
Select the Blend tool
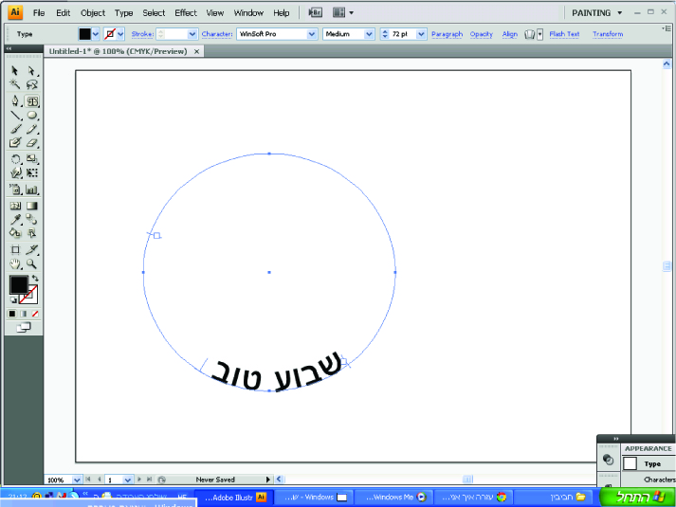32,219
